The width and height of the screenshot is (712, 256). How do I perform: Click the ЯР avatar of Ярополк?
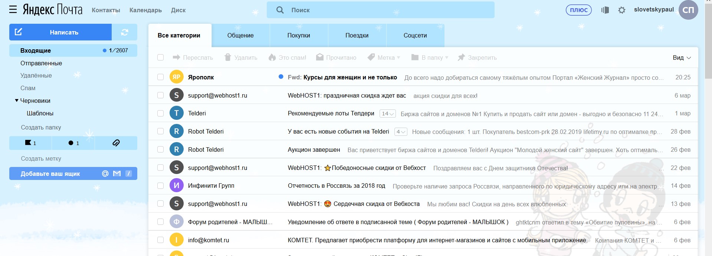point(177,77)
